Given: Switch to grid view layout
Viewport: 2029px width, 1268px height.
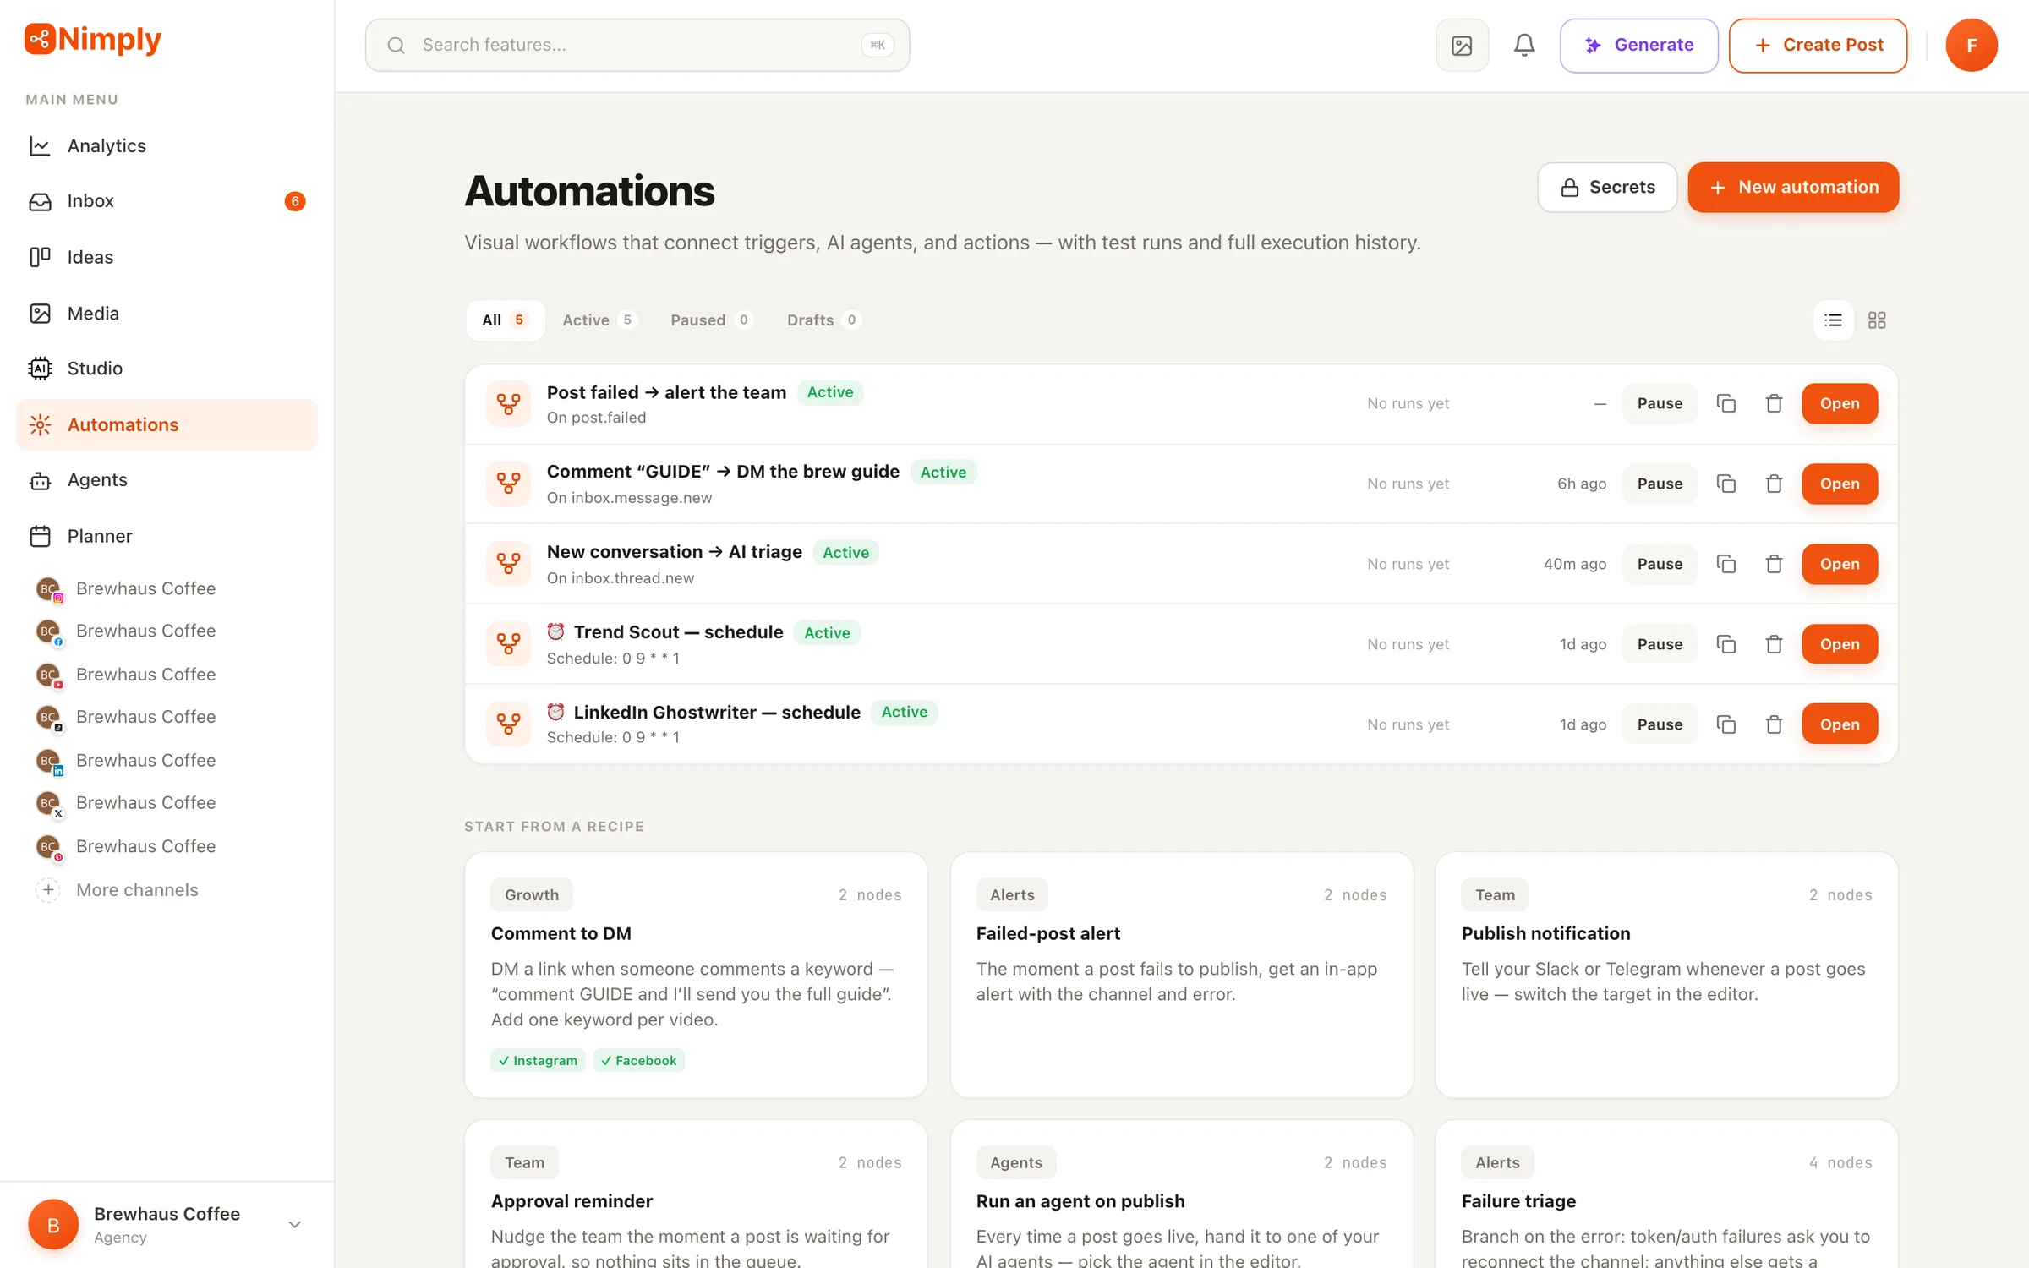Looking at the screenshot, I should [1877, 320].
